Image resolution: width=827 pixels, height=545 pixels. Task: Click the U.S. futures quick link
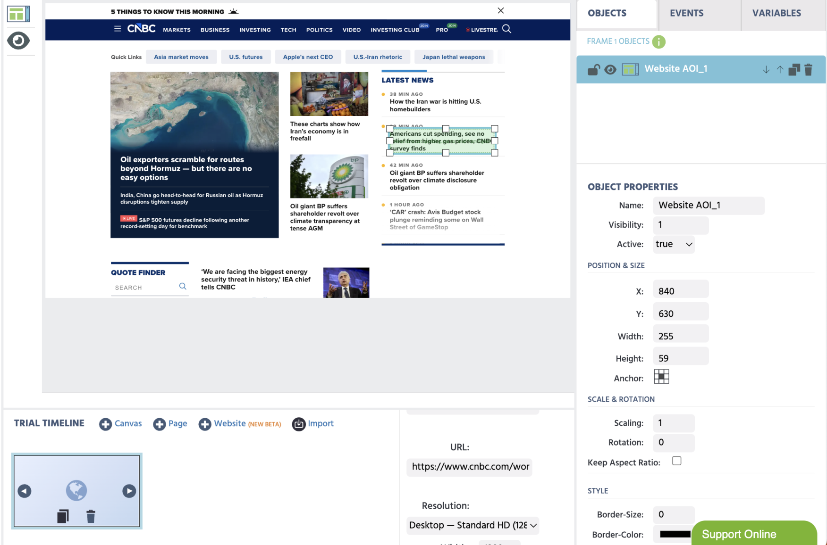coord(246,57)
